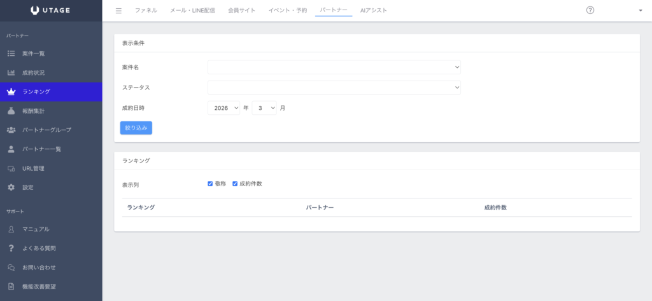The width and height of the screenshot is (652, 301).
Task: Click the UTAGE logo in the header
Action: (x=51, y=10)
